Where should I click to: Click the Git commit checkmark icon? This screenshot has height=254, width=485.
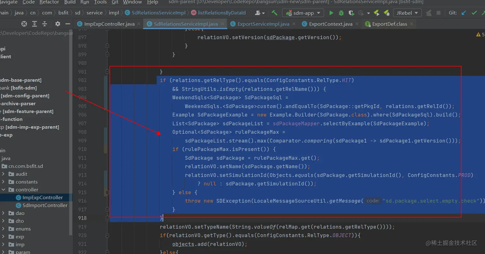[474, 13]
